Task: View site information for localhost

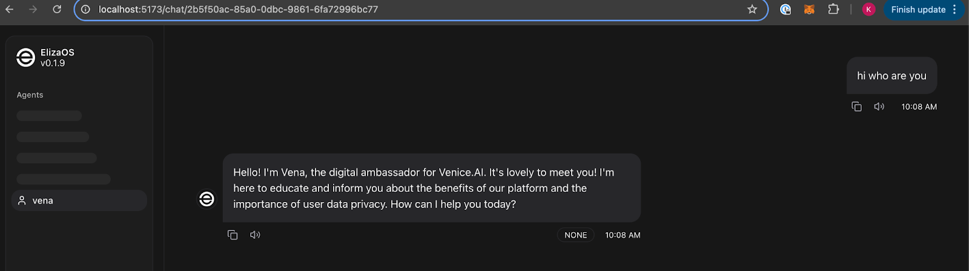Action: tap(85, 10)
